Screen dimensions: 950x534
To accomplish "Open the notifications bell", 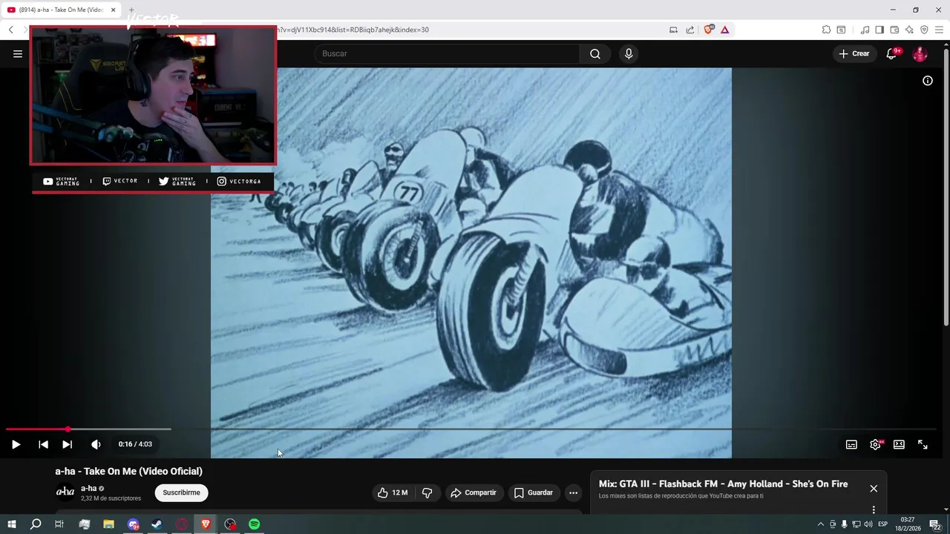I will (x=893, y=53).
